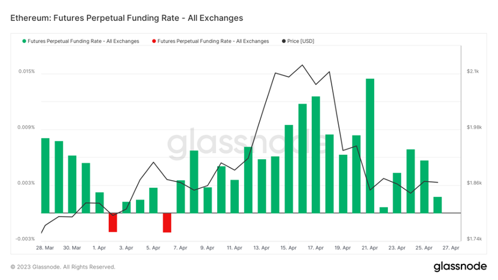Click the 28. Mar date label

click(45, 248)
